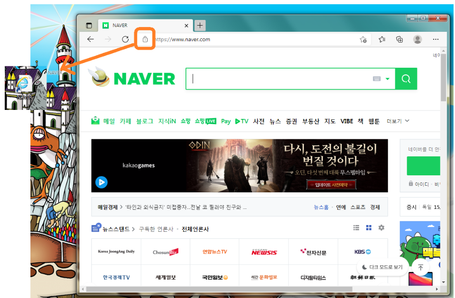This screenshot has width=455, height=298.
Task: Open NEWSIS press tile
Action: [x=264, y=252]
